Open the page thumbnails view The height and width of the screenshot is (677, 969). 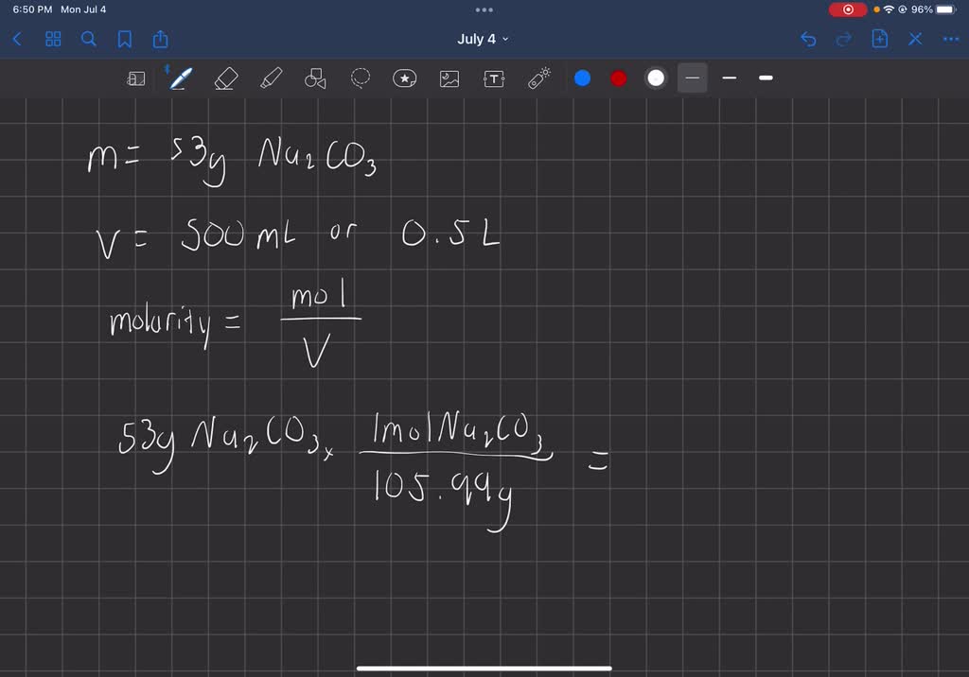[52, 39]
